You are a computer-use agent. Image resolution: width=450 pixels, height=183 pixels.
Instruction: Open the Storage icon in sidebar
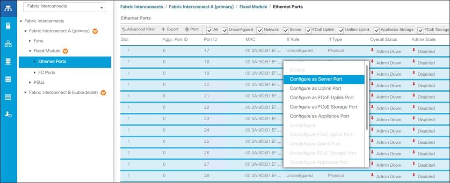8,97
